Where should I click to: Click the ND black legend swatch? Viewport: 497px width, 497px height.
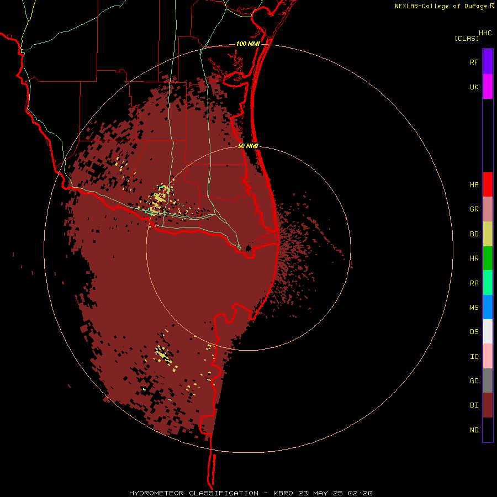pyautogui.click(x=488, y=430)
